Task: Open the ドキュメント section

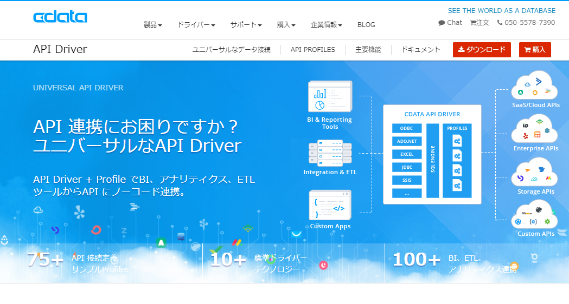Action: click(x=421, y=50)
